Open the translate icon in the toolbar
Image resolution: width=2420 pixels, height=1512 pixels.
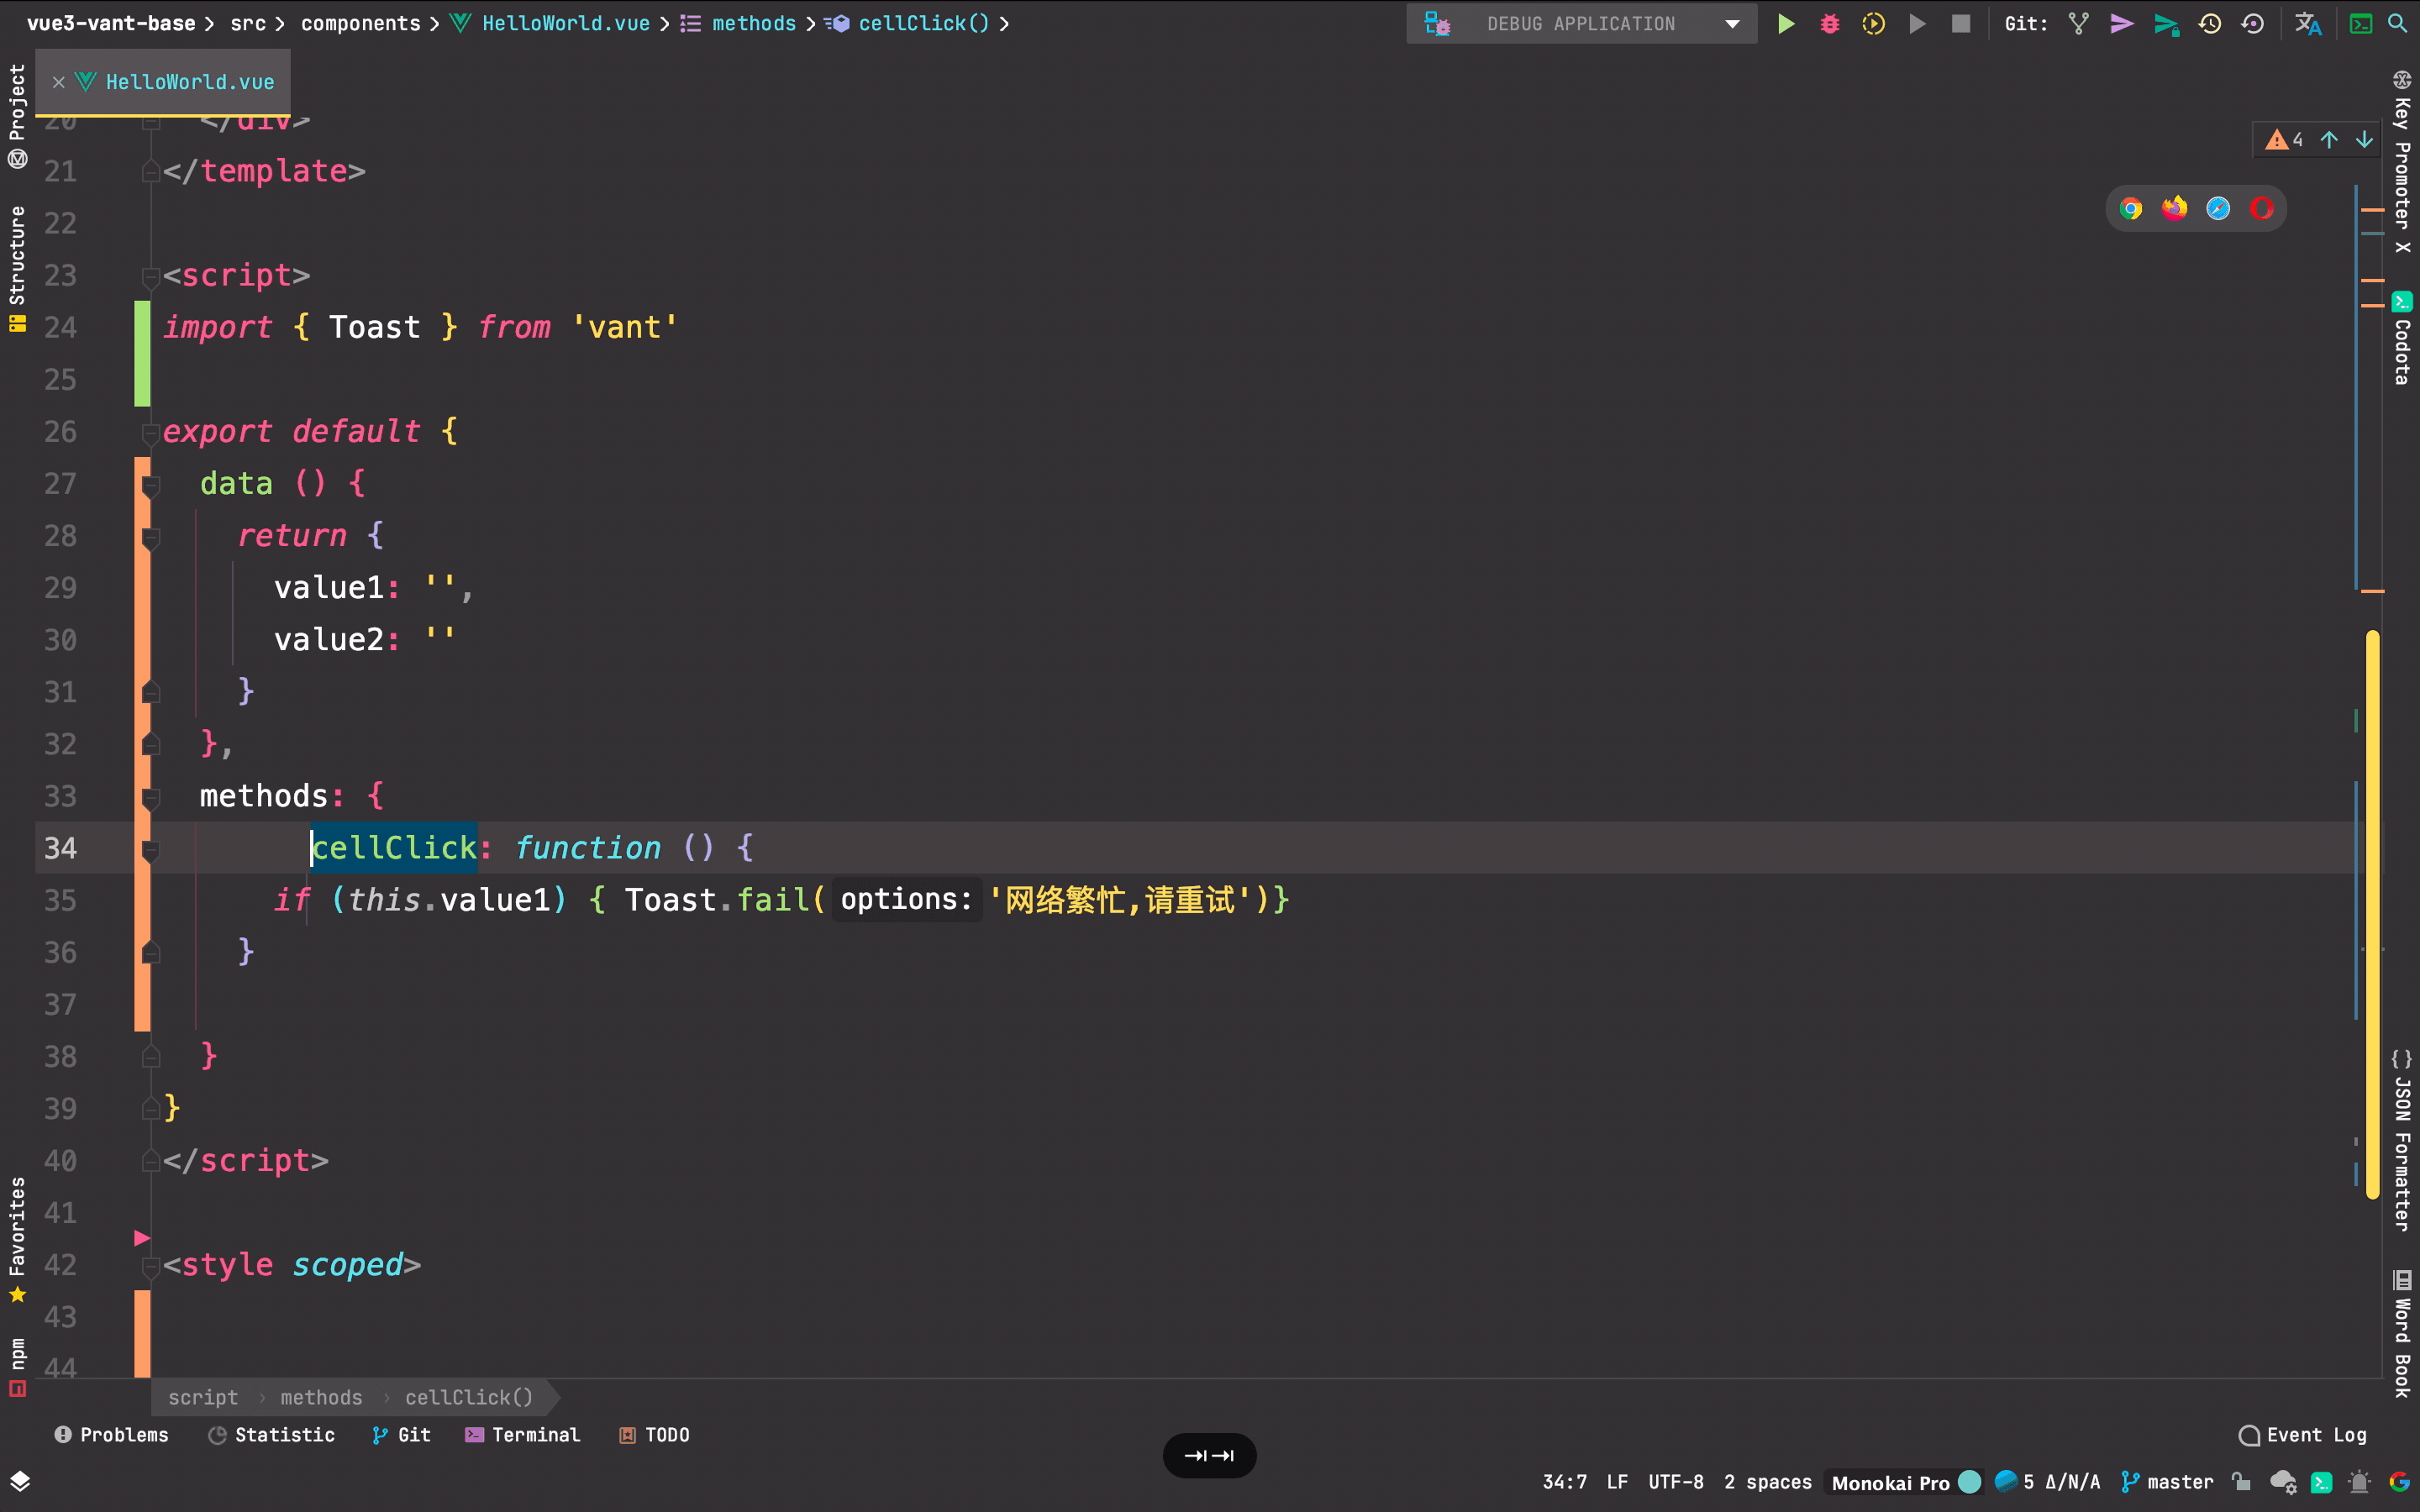[2308, 24]
